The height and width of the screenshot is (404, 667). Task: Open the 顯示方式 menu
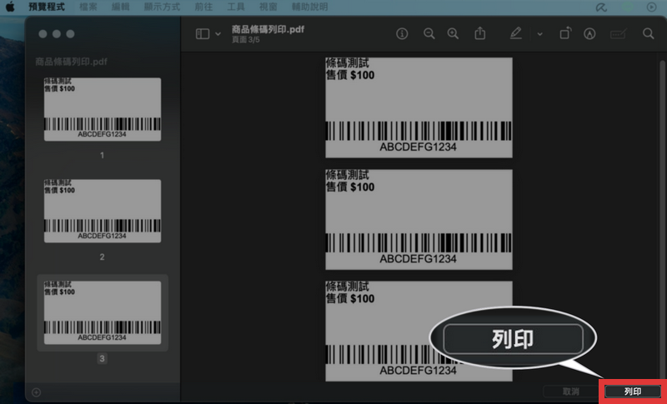(x=162, y=7)
